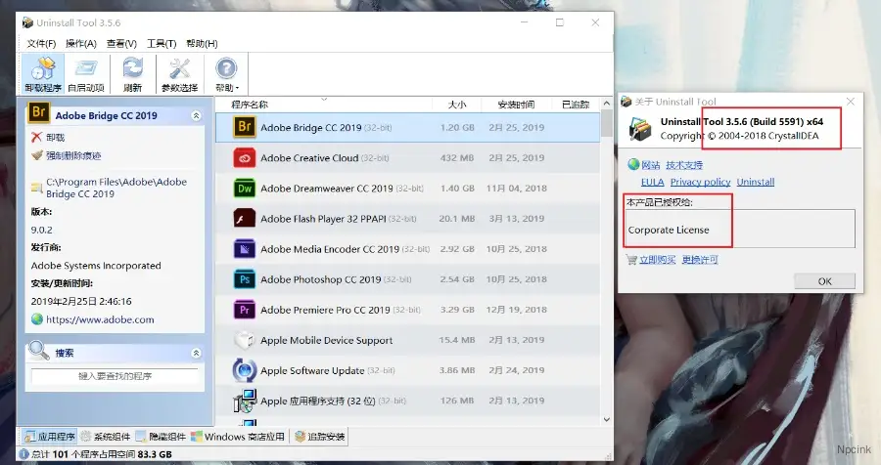Click the Adobe Photoshop CC 2019 icon
Image resolution: width=881 pixels, height=465 pixels.
click(245, 279)
